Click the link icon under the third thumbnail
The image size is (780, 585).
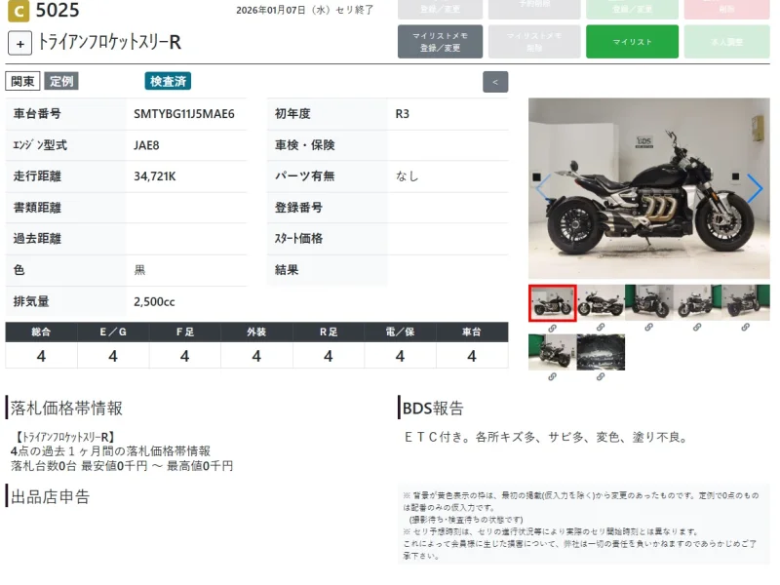[x=648, y=328]
